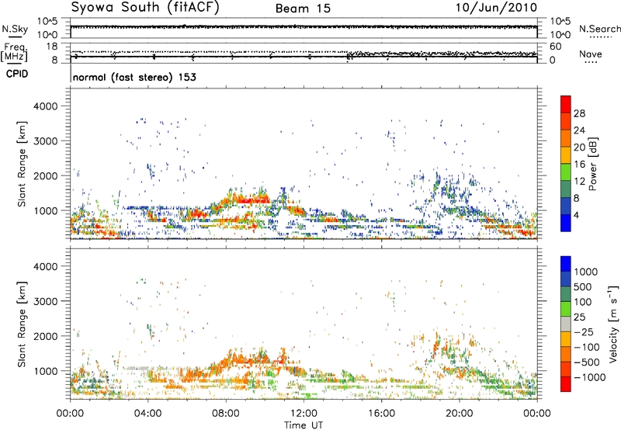Click the '60' Nave scale label
This screenshot has height=430, width=621.
tap(555, 47)
